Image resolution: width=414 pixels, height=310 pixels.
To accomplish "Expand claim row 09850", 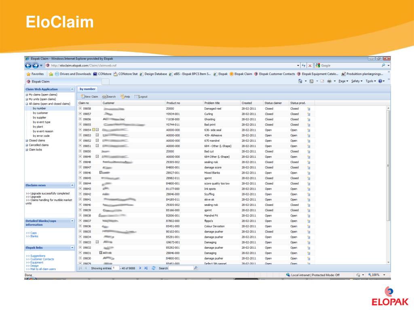I will coord(80,151).
